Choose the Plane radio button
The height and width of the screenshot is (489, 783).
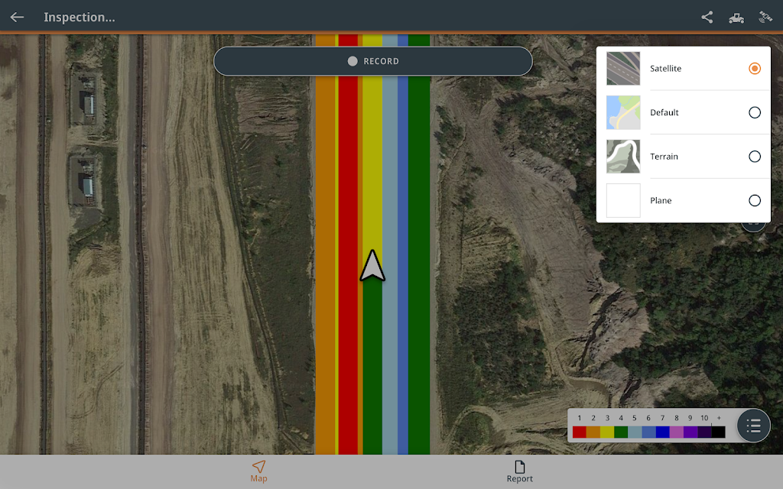click(755, 201)
